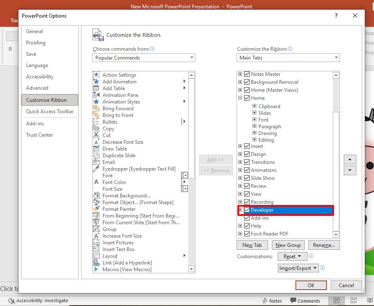Disable the Foxit Reader PDF checkbox
374x306 pixels.
247,234
